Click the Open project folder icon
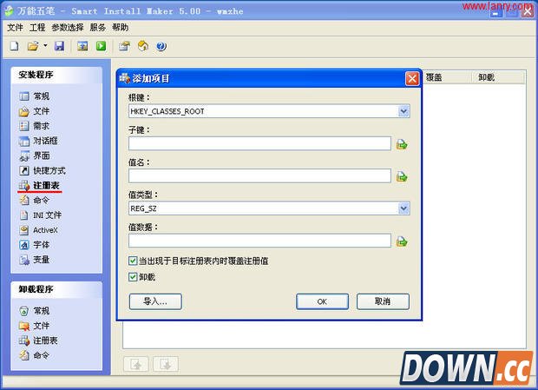 coord(33,46)
